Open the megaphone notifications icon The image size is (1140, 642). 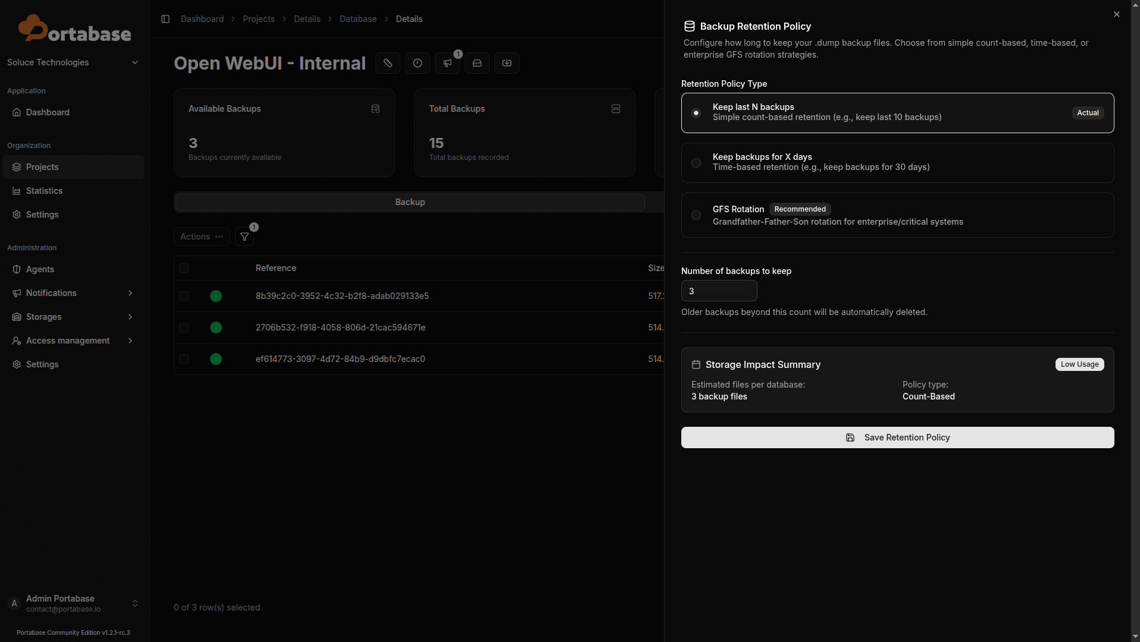click(x=447, y=63)
